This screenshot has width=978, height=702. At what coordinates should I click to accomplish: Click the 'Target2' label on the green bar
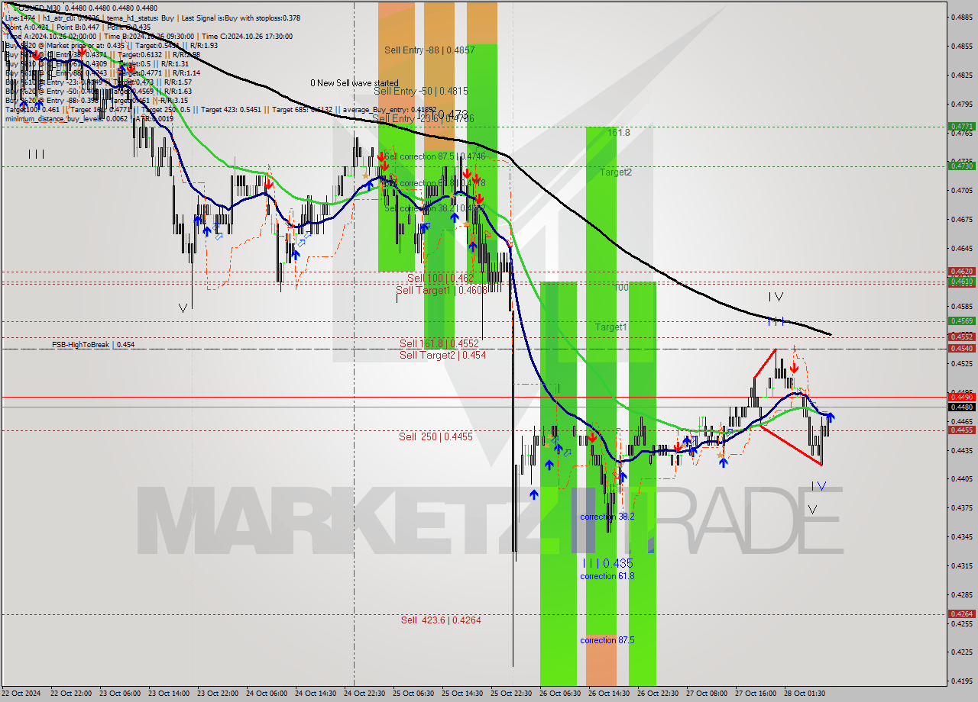(x=616, y=172)
